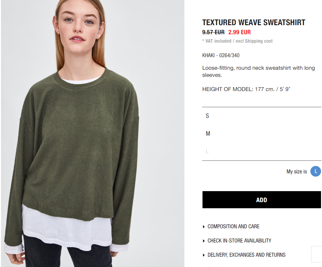Image resolution: width=322 pixels, height=267 pixels.
Task: Expand Composition and Care section
Action: (234, 226)
